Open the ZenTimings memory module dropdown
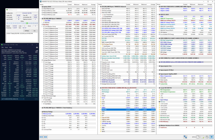The height and width of the screenshot is (140, 215). pos(13,99)
